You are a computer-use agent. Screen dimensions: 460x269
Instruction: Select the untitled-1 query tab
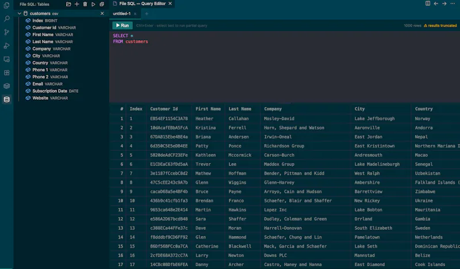[121, 13]
